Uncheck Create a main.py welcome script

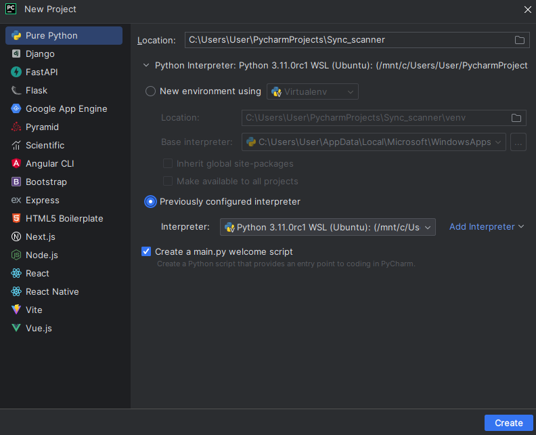point(146,251)
